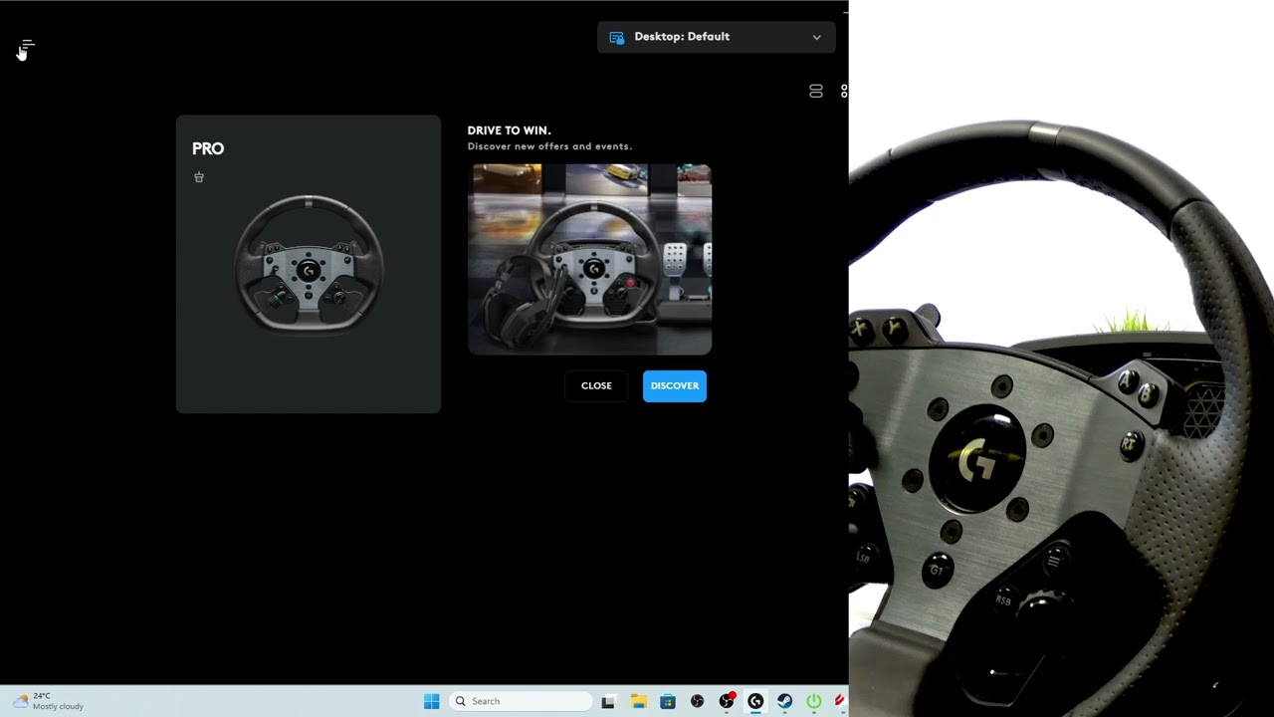Click the green power taskbar icon
Viewport: 1274px width, 717px height.
click(x=814, y=701)
